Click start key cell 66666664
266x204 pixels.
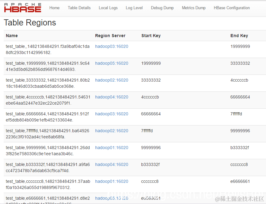pos(151,114)
